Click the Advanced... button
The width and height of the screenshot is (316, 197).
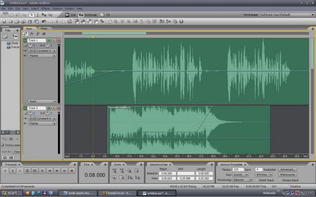288,170
